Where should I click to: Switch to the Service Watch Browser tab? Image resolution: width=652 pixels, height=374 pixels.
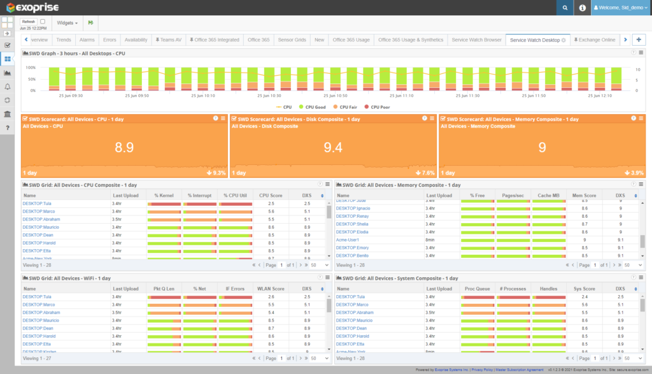(x=476, y=40)
